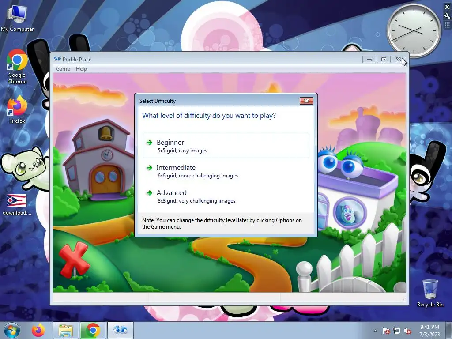Click the Show Desktop button
The width and height of the screenshot is (452, 339).
click(x=449, y=330)
